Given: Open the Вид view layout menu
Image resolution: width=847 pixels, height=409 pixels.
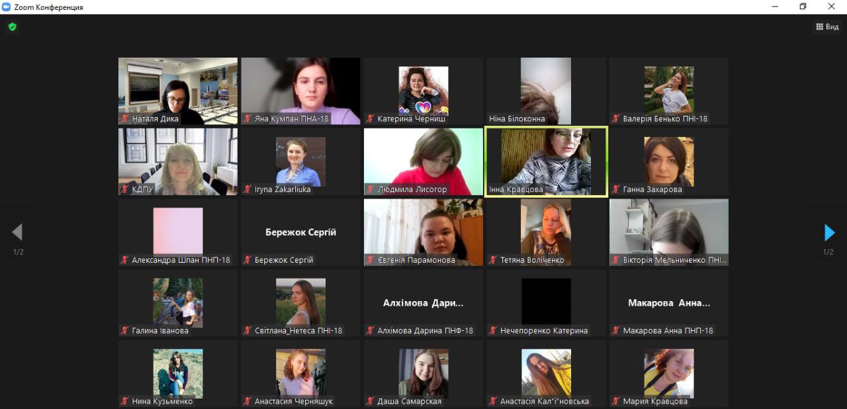Looking at the screenshot, I should (827, 27).
